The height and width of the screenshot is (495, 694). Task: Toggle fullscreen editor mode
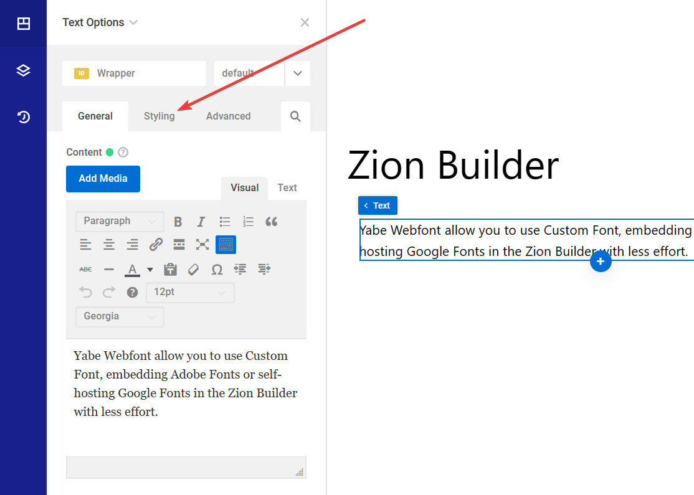click(202, 245)
